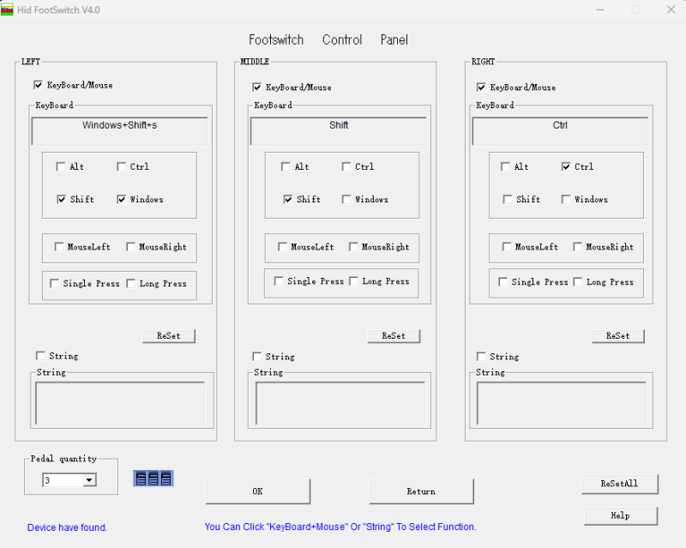The image size is (686, 548).
Task: Click ReSet in the MIDDLE panel
Action: point(394,335)
